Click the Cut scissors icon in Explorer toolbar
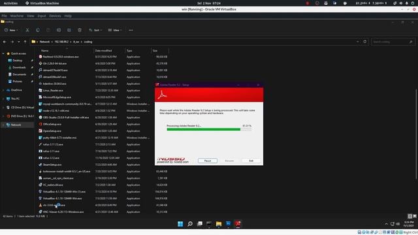The height and width of the screenshot is (235, 418). click(x=27, y=30)
